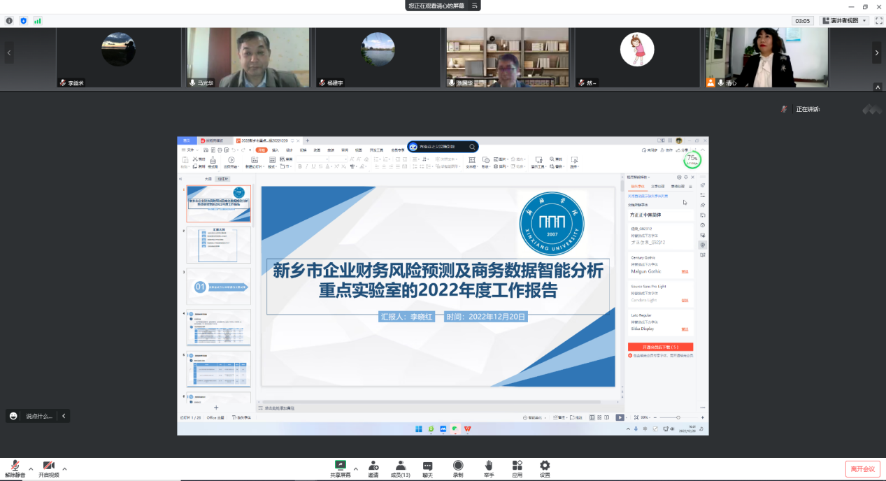886x481 pixels.
Task: Open the 聊天 chat panel
Action: coord(427,467)
